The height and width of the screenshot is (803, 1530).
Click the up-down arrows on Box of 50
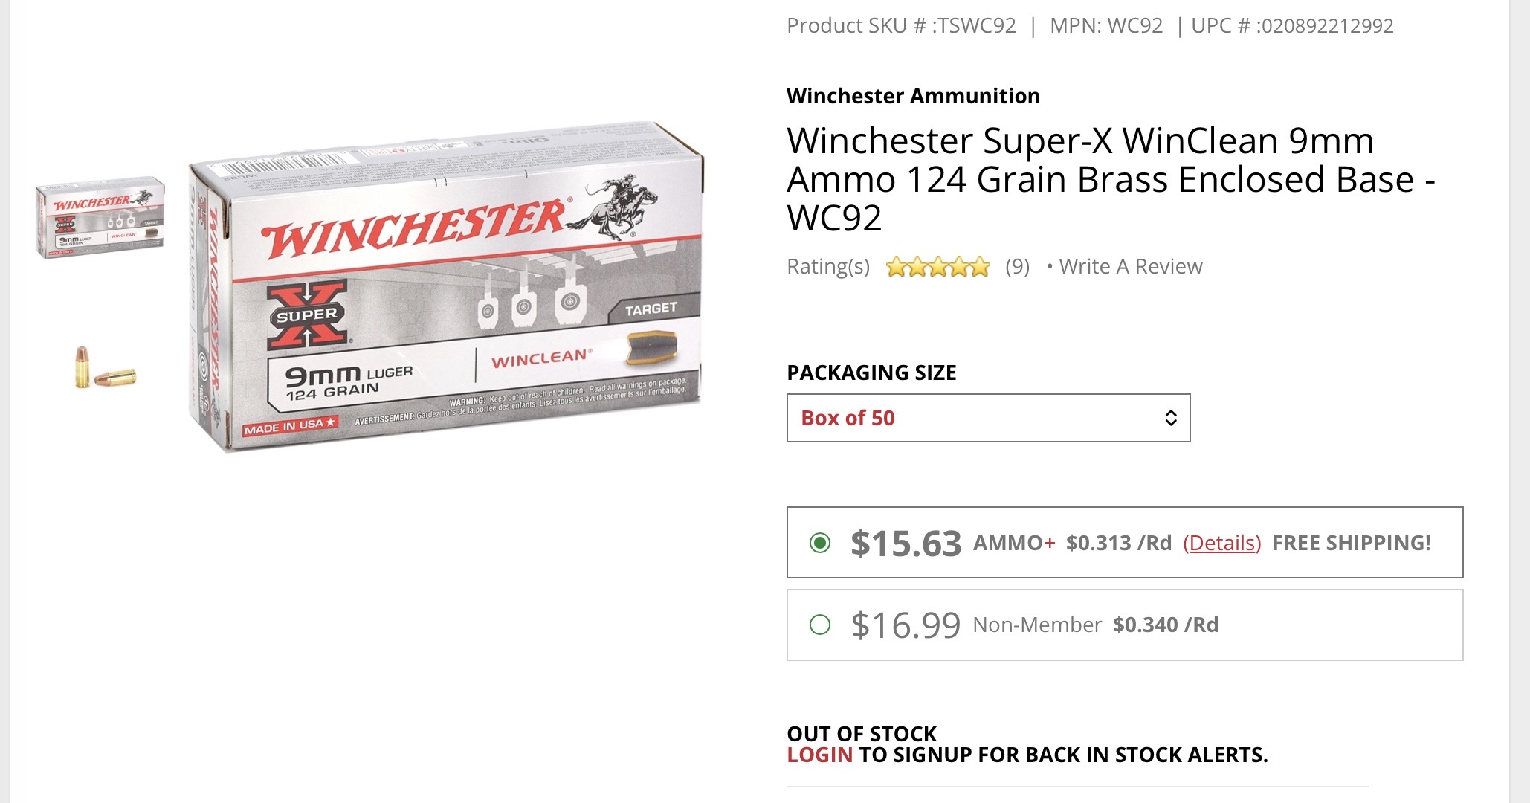pos(1170,418)
